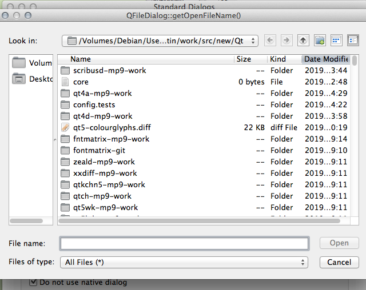The width and height of the screenshot is (366, 290).
Task: Click the Back navigation arrow button
Action: (x=270, y=41)
